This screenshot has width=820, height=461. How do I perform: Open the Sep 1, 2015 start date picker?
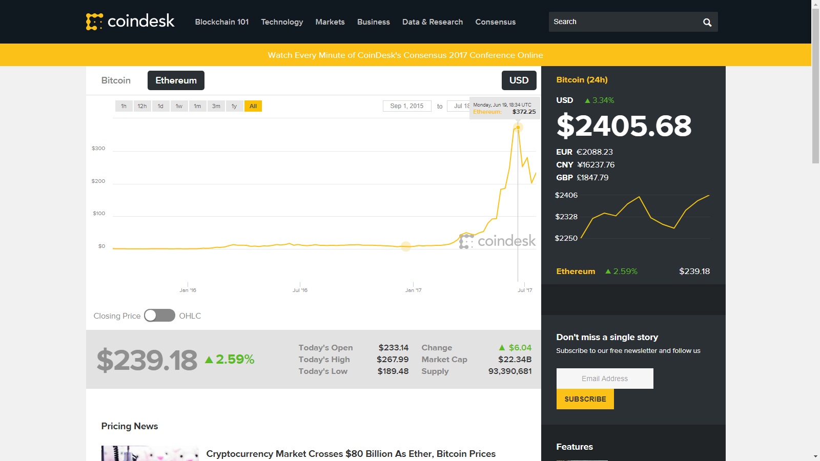coord(407,106)
